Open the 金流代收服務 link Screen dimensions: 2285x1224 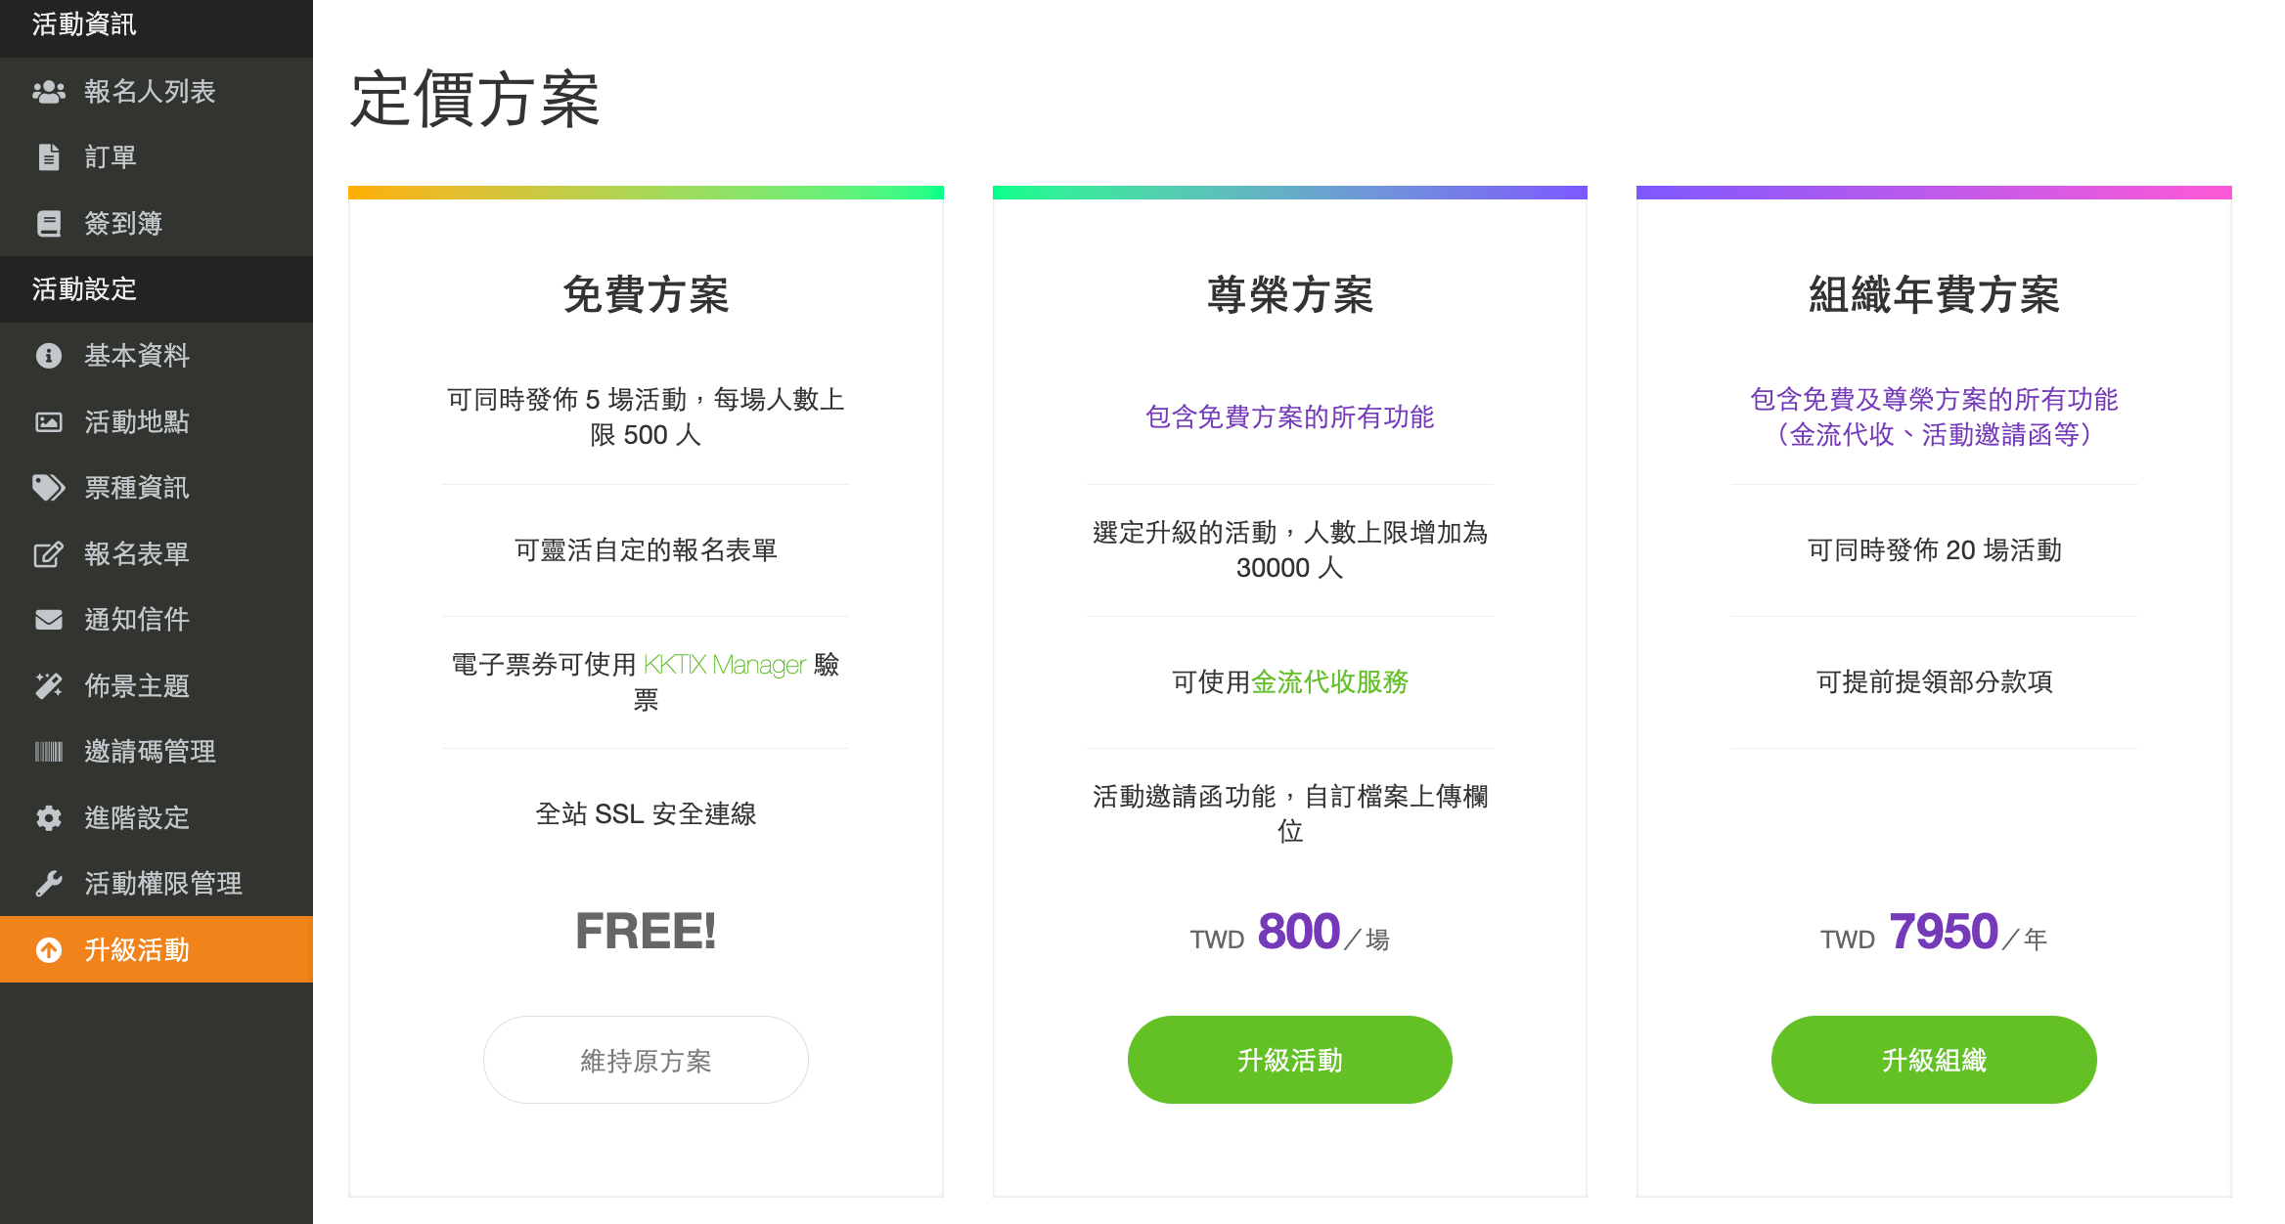tap(1329, 682)
